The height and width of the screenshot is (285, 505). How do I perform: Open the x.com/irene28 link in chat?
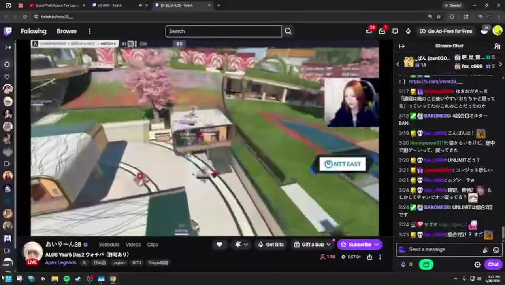point(435,82)
